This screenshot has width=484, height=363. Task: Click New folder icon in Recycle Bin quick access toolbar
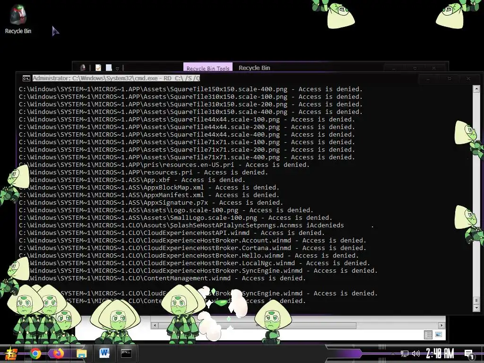109,68
